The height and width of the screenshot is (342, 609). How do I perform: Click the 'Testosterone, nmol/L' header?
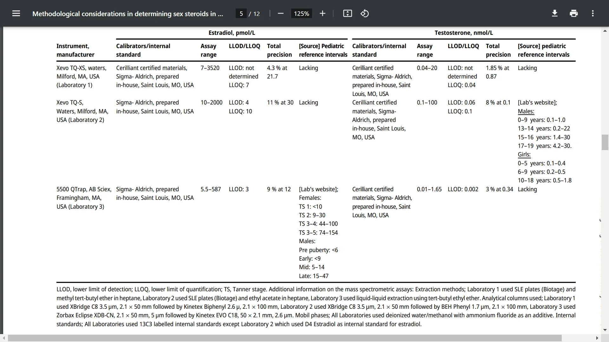coord(463,33)
